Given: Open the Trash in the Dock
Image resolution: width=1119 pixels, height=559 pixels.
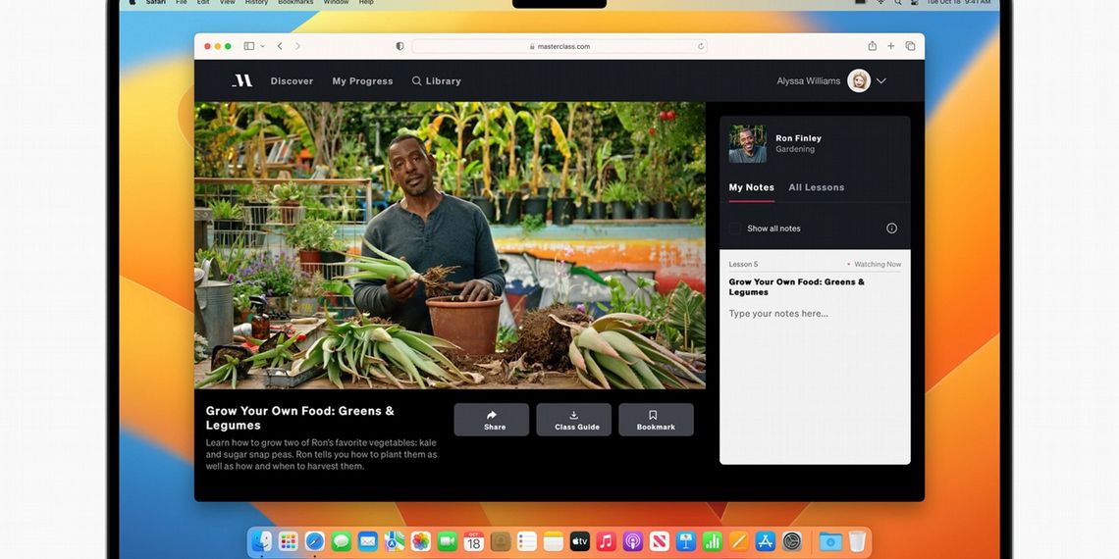Looking at the screenshot, I should click(x=856, y=541).
